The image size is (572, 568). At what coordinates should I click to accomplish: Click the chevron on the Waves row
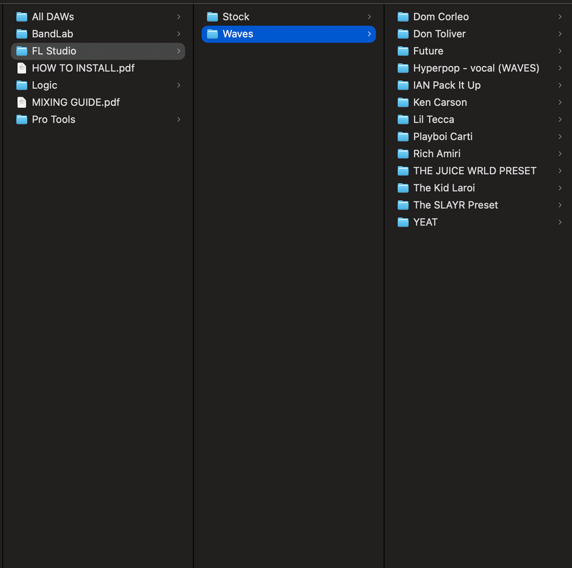pos(369,34)
